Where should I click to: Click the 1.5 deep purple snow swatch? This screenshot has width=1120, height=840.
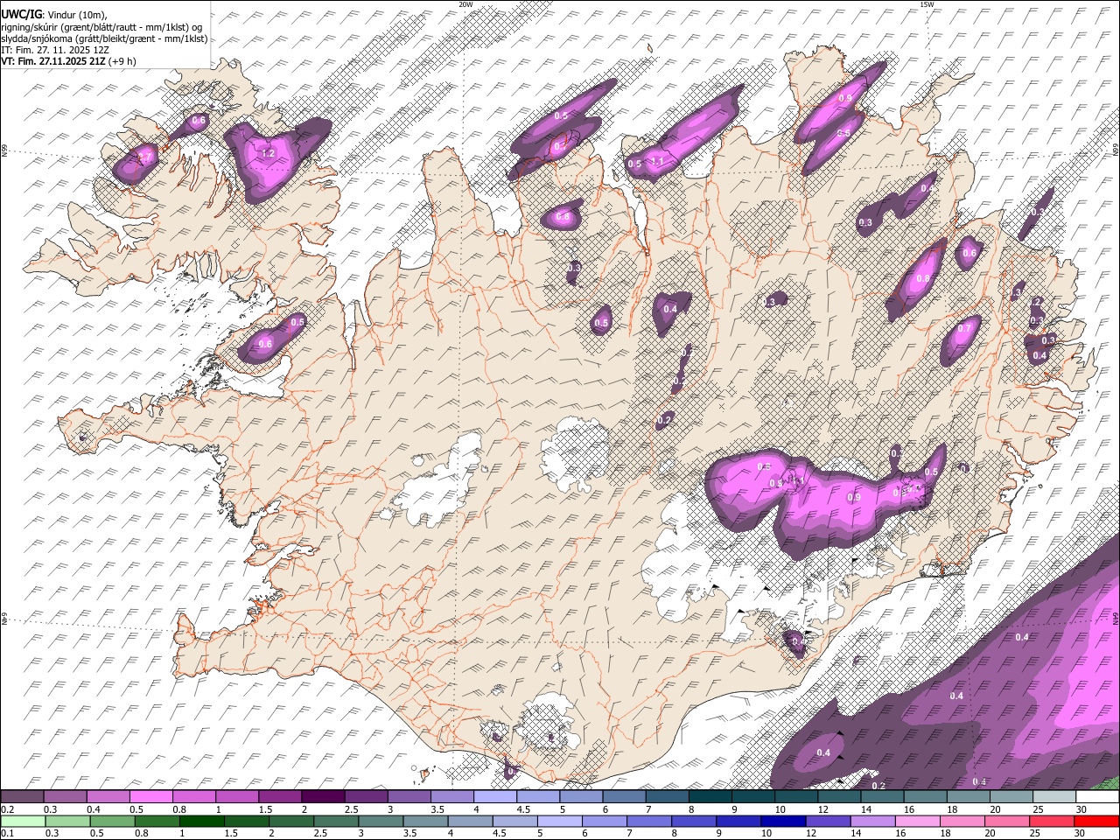(279, 797)
